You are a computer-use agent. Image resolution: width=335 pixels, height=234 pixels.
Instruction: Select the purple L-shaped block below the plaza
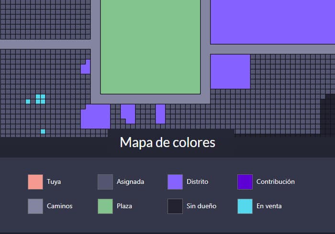pos(128,114)
